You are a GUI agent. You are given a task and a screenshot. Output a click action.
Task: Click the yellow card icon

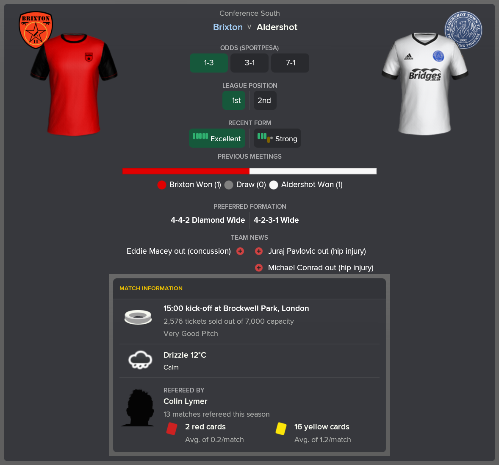pos(281,429)
